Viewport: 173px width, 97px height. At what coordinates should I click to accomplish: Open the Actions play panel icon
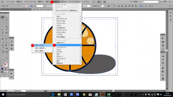point(11,74)
